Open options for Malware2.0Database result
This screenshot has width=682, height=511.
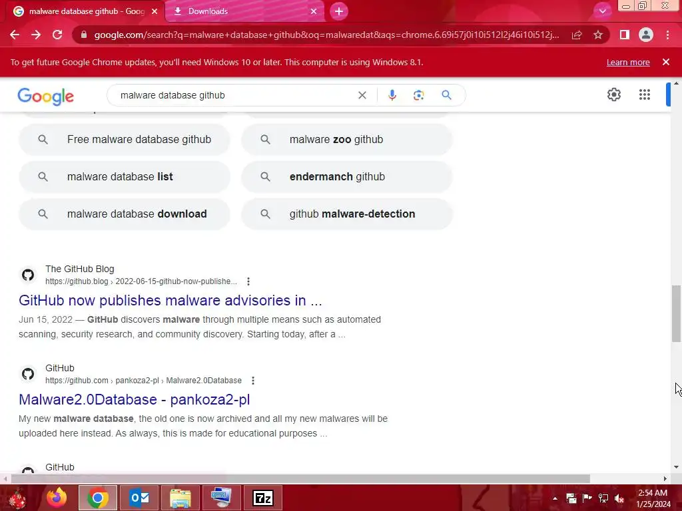click(x=252, y=381)
